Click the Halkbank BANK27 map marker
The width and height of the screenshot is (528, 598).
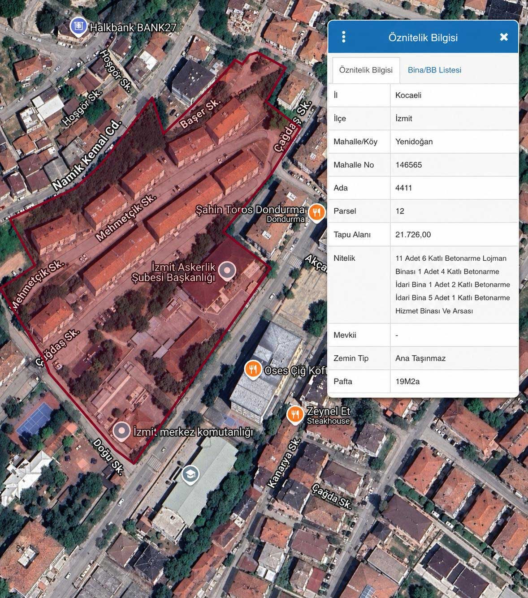(x=79, y=26)
